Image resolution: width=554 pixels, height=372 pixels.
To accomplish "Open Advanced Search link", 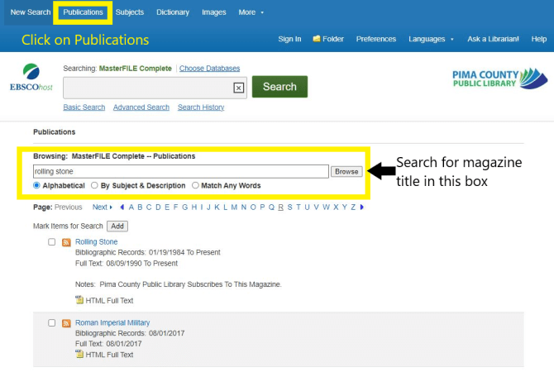I will pyautogui.click(x=141, y=107).
